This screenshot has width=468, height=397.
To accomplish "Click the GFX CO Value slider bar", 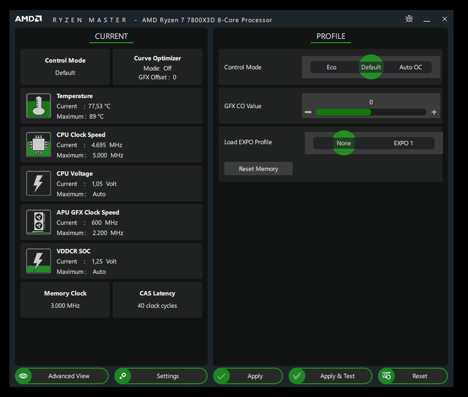I will (x=371, y=112).
